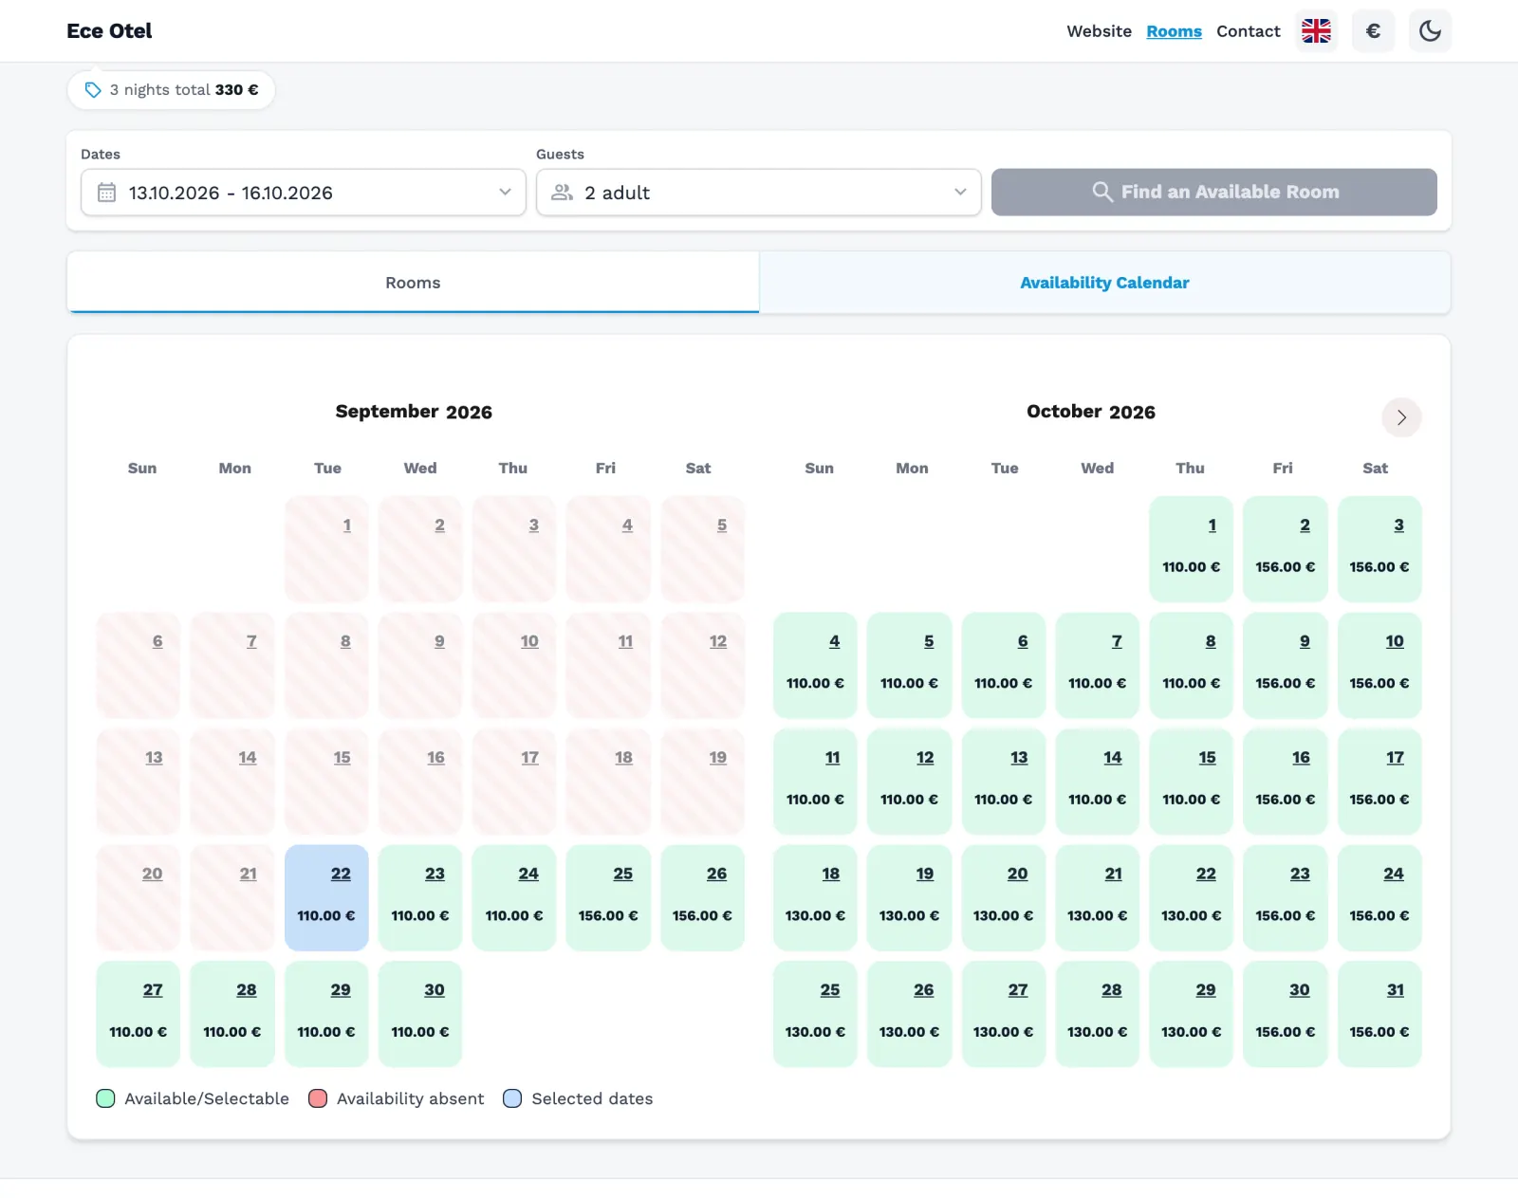Click the 'Available/Selectable' legend label

[x=207, y=1098]
